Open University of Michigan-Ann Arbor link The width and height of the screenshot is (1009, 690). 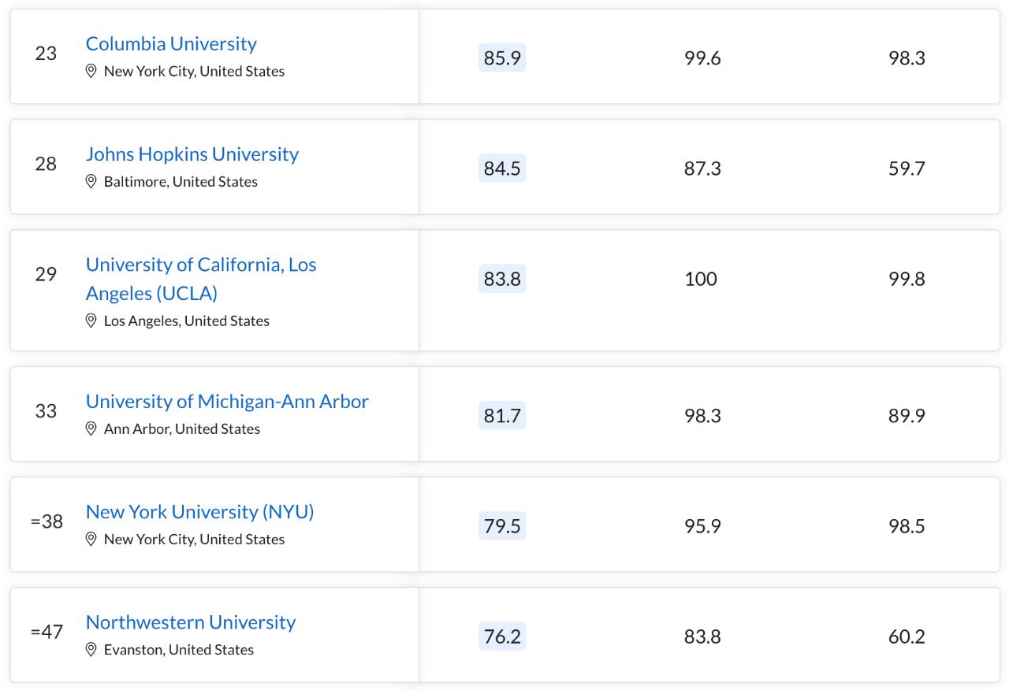227,402
